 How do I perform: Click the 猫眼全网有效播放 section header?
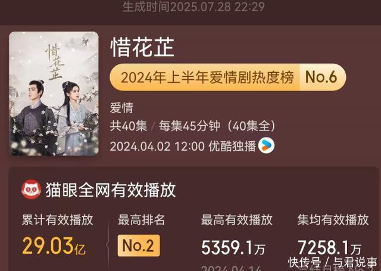pos(111,189)
